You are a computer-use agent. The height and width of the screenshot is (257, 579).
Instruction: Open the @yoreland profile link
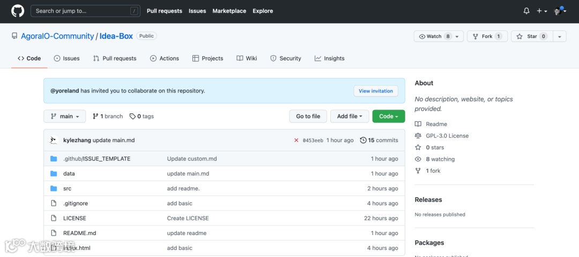tap(65, 91)
